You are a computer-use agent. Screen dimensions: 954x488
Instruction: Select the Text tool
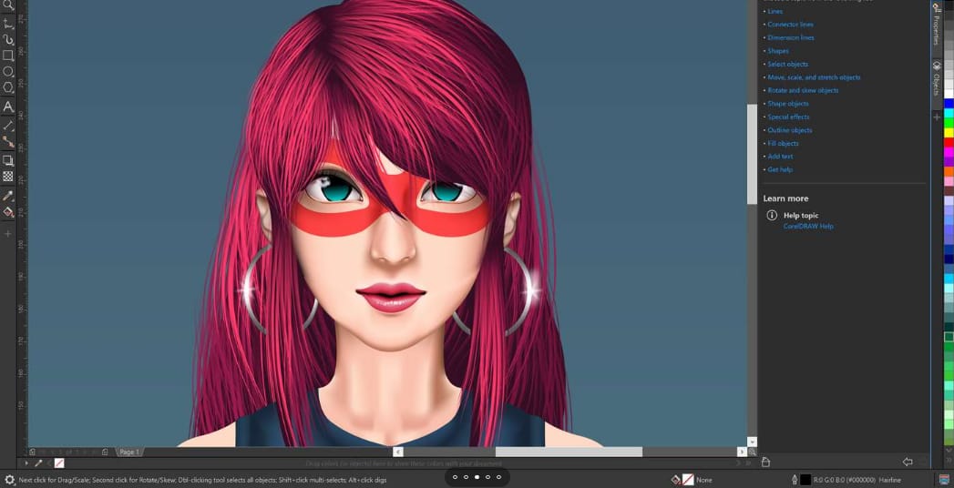click(x=8, y=107)
